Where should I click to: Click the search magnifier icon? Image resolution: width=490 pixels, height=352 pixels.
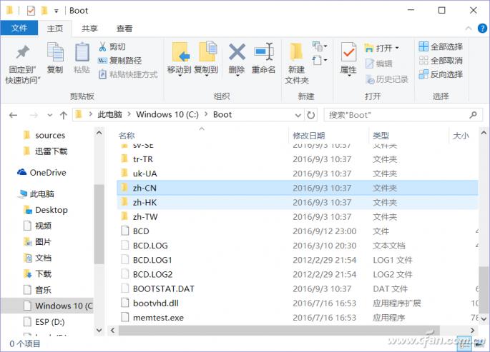click(473, 115)
